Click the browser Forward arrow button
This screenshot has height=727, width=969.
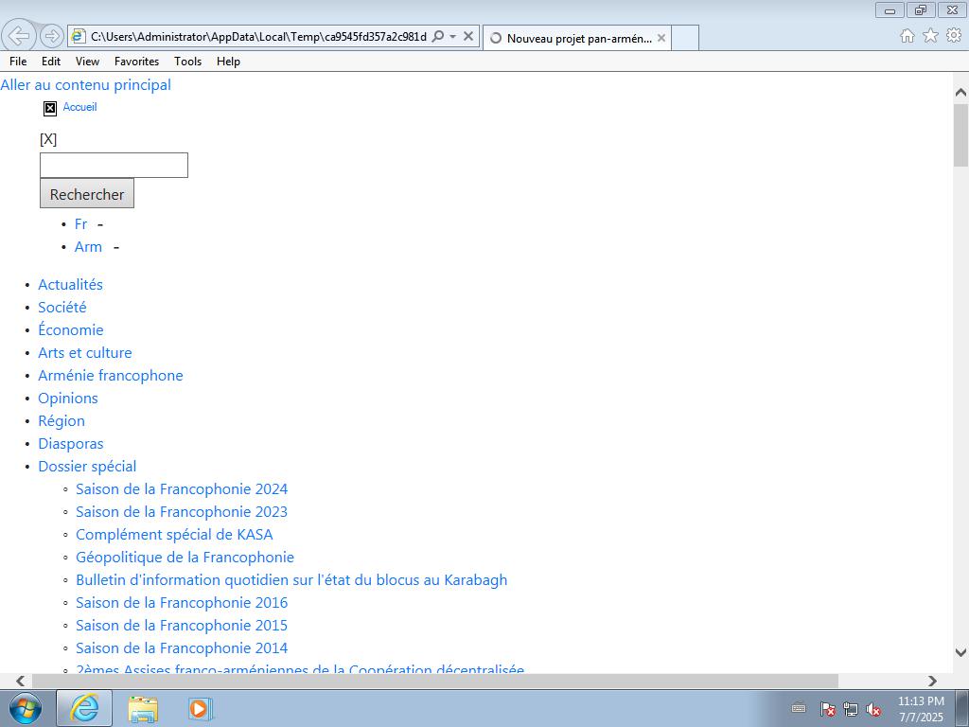(x=52, y=36)
